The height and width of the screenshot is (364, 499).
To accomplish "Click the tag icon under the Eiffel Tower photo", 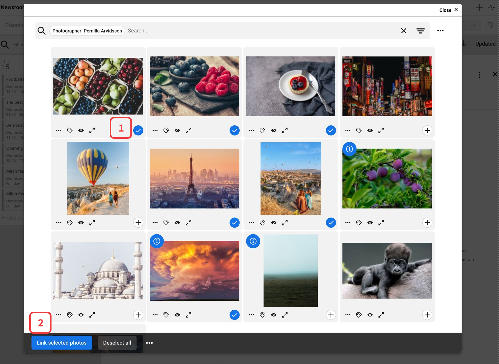I will point(166,223).
